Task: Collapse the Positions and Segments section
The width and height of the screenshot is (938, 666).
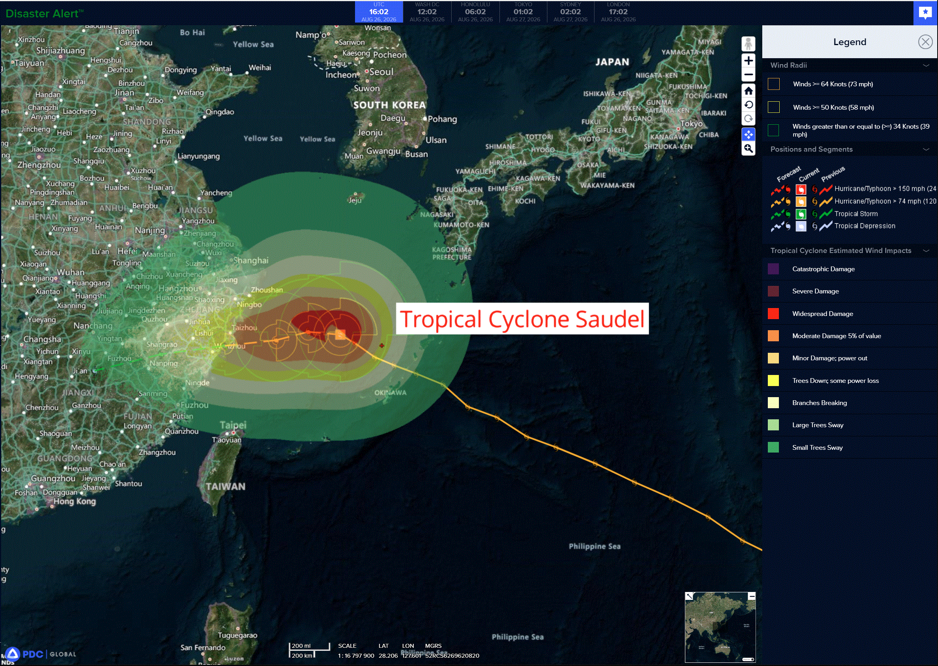Action: (x=926, y=149)
